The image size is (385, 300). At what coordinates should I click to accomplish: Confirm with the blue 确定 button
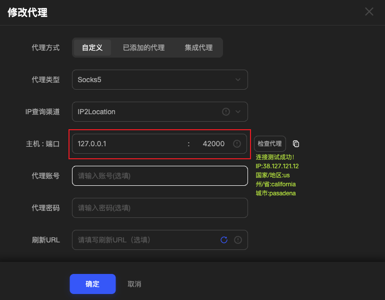[92, 284]
